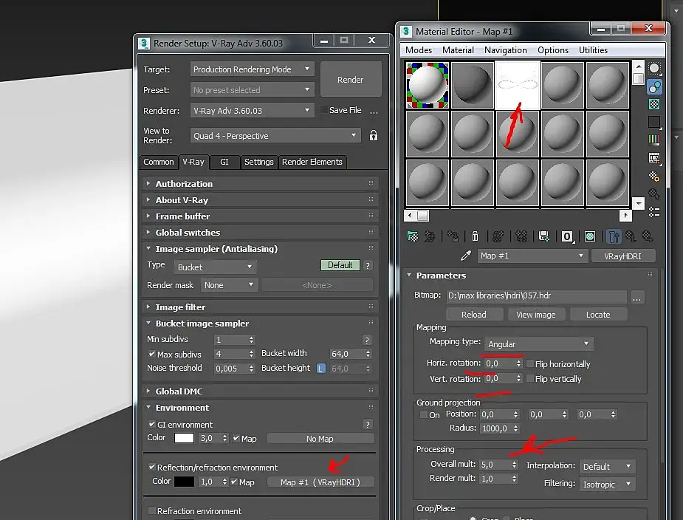
Task: Click the Render button
Action: 351,79
